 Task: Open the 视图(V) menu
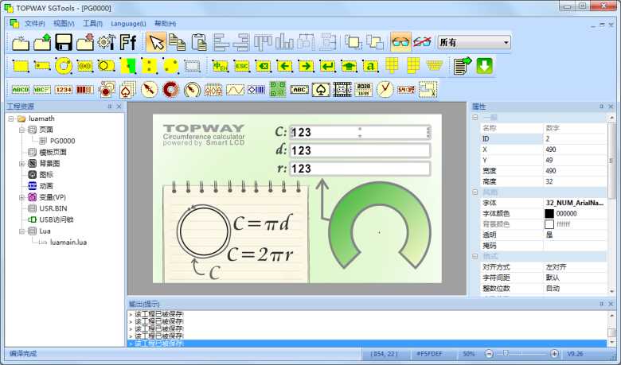64,23
